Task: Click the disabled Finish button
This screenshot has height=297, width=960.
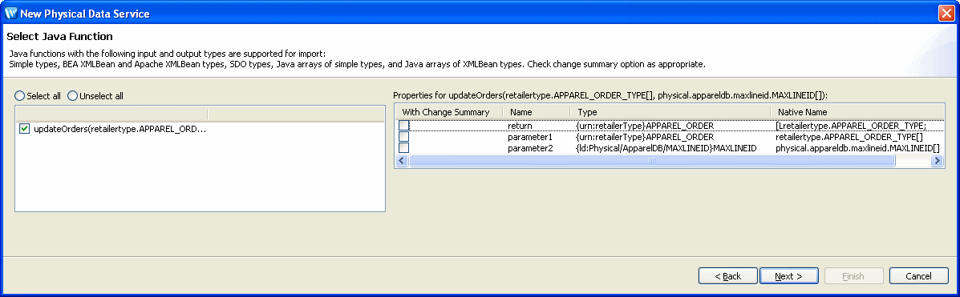Action: click(853, 276)
